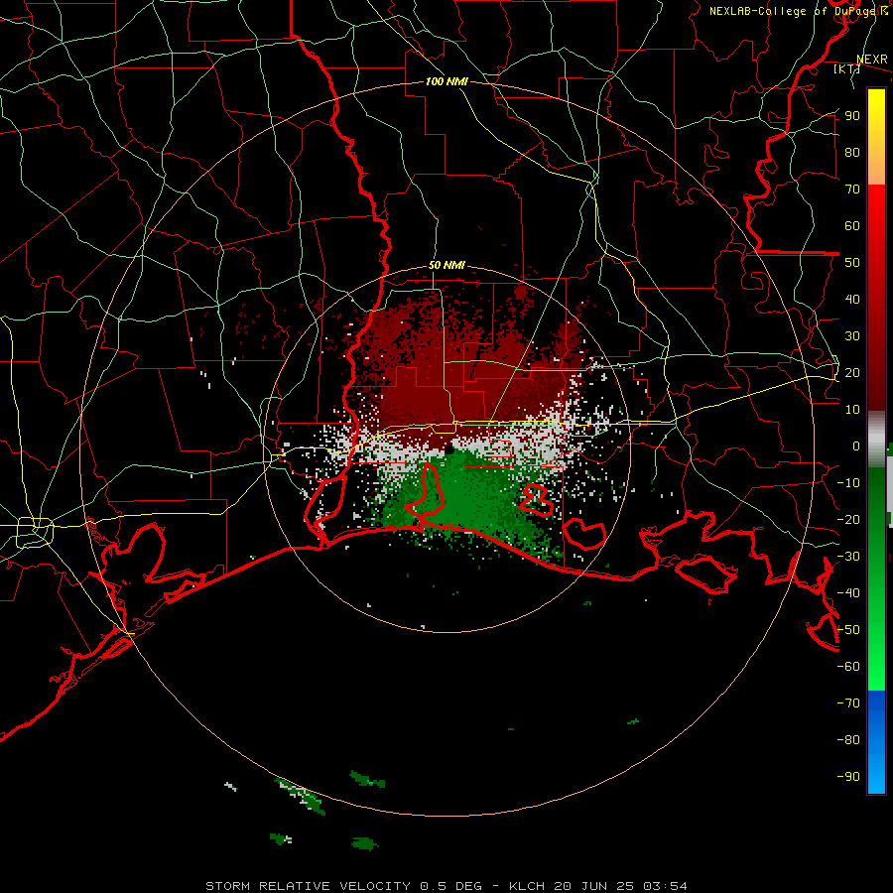
Task: Pick the green segment of the color bar
Action: (x=876, y=578)
